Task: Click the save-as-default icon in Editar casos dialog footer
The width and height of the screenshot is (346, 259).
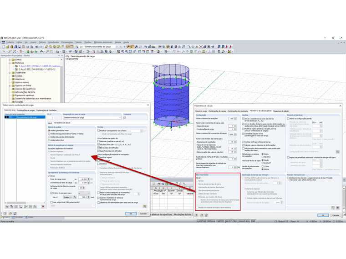Action: coord(15,214)
